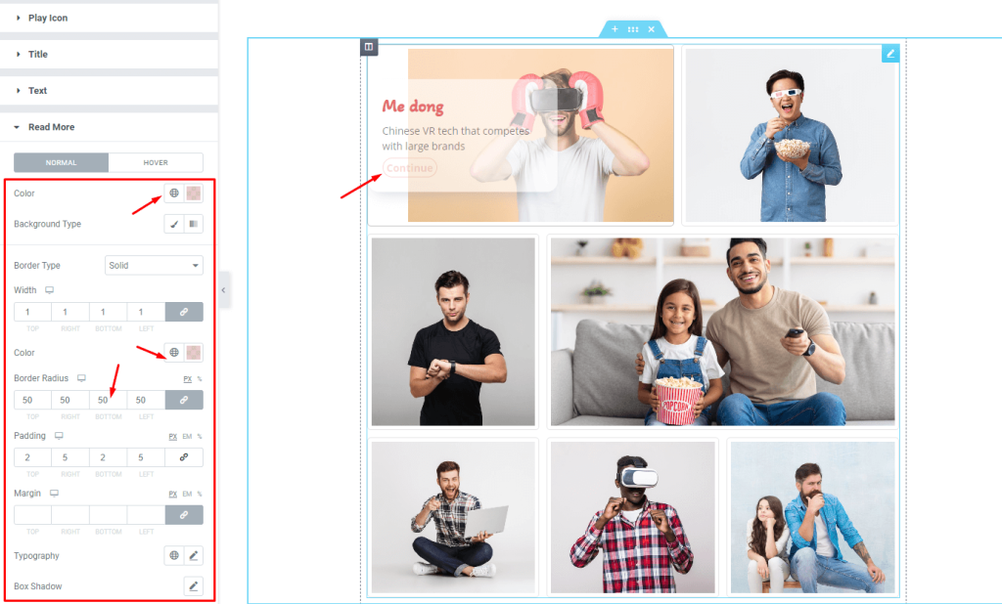Toggle link values for Border Radius
Screen dimensions: 1002x604
(x=184, y=401)
